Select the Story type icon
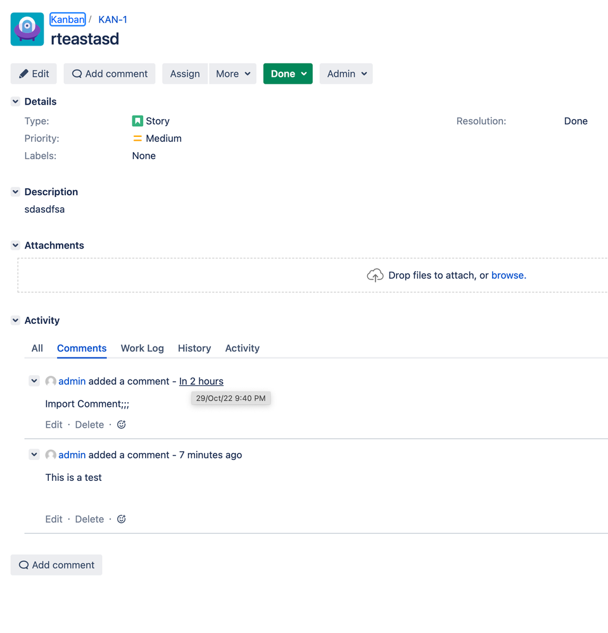The image size is (608, 633). click(137, 120)
